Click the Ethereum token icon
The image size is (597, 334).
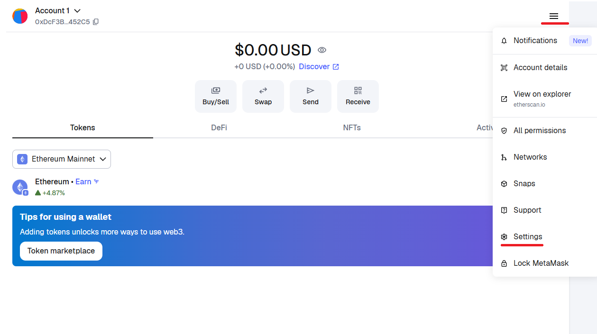point(20,187)
